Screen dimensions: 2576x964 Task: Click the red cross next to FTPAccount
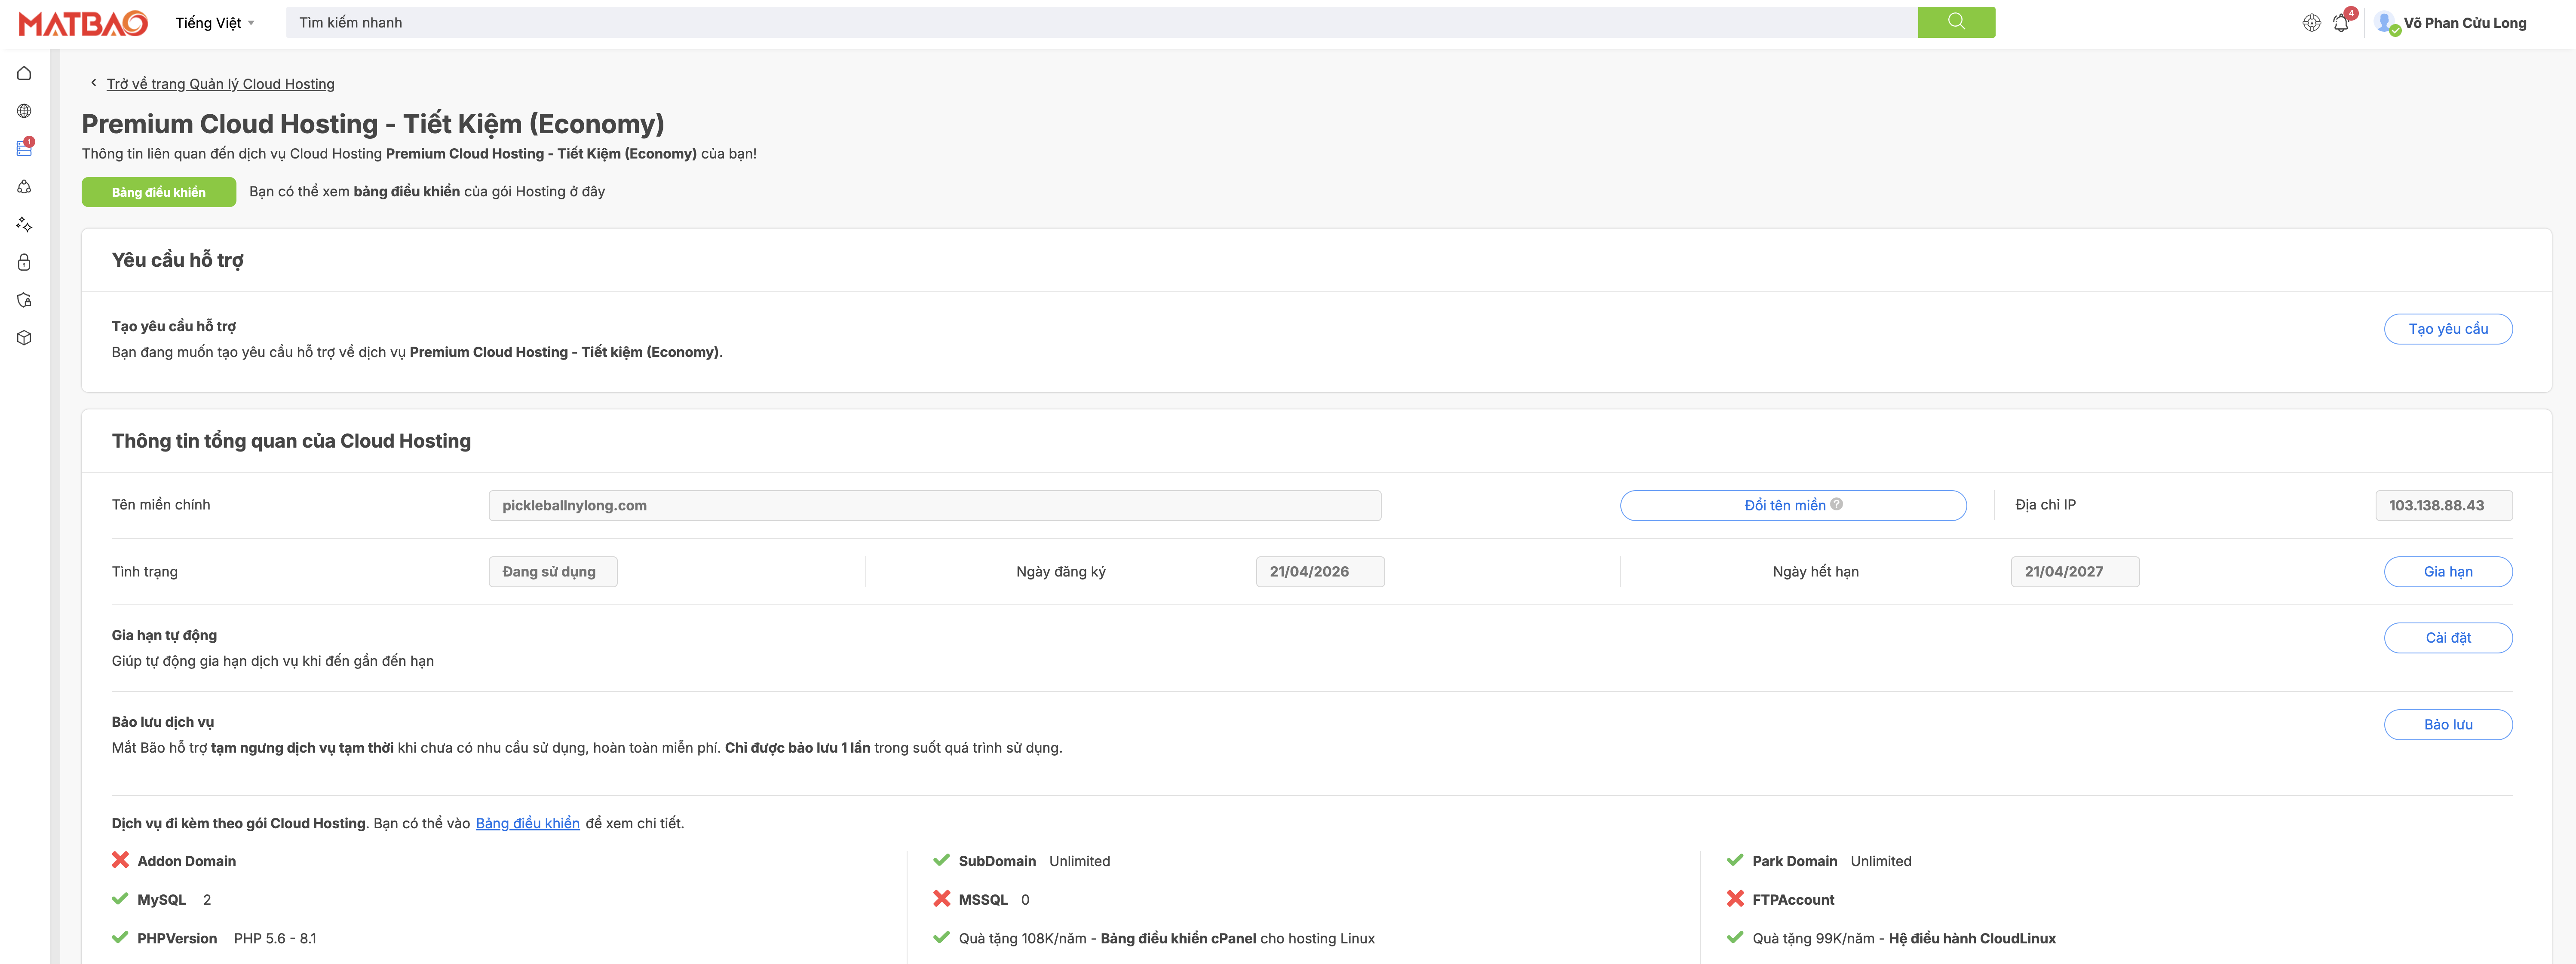[x=1735, y=899]
